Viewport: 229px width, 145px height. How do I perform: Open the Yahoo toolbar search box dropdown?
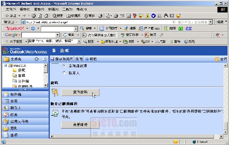point(76,28)
